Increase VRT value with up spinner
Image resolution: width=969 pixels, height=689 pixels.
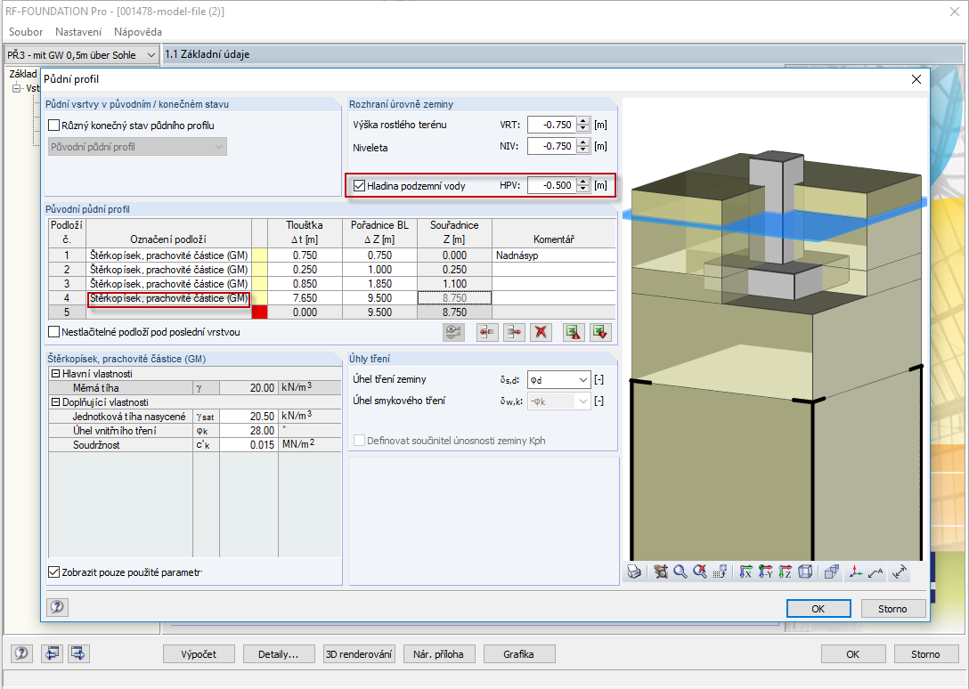click(583, 121)
